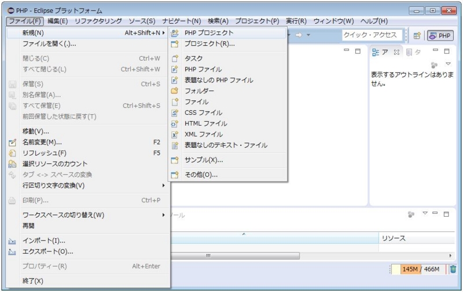Click scrollbar right arrow in bottom panel
This screenshot has height=292, width=463.
point(450,256)
